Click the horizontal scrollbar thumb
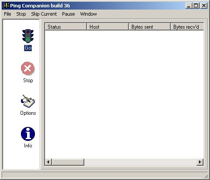This screenshot has width=210, height=180. pyautogui.click(x=68, y=162)
